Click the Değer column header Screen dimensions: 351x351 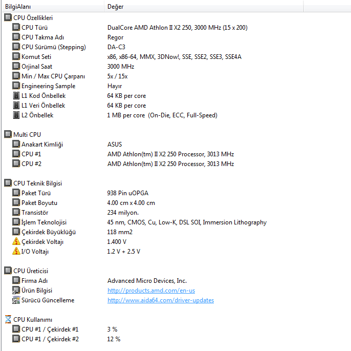tap(204, 7)
